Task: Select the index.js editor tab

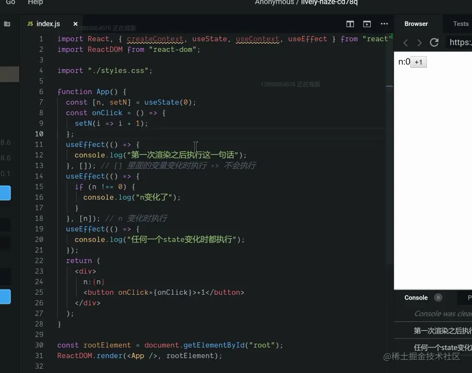Action: pyautogui.click(x=48, y=24)
